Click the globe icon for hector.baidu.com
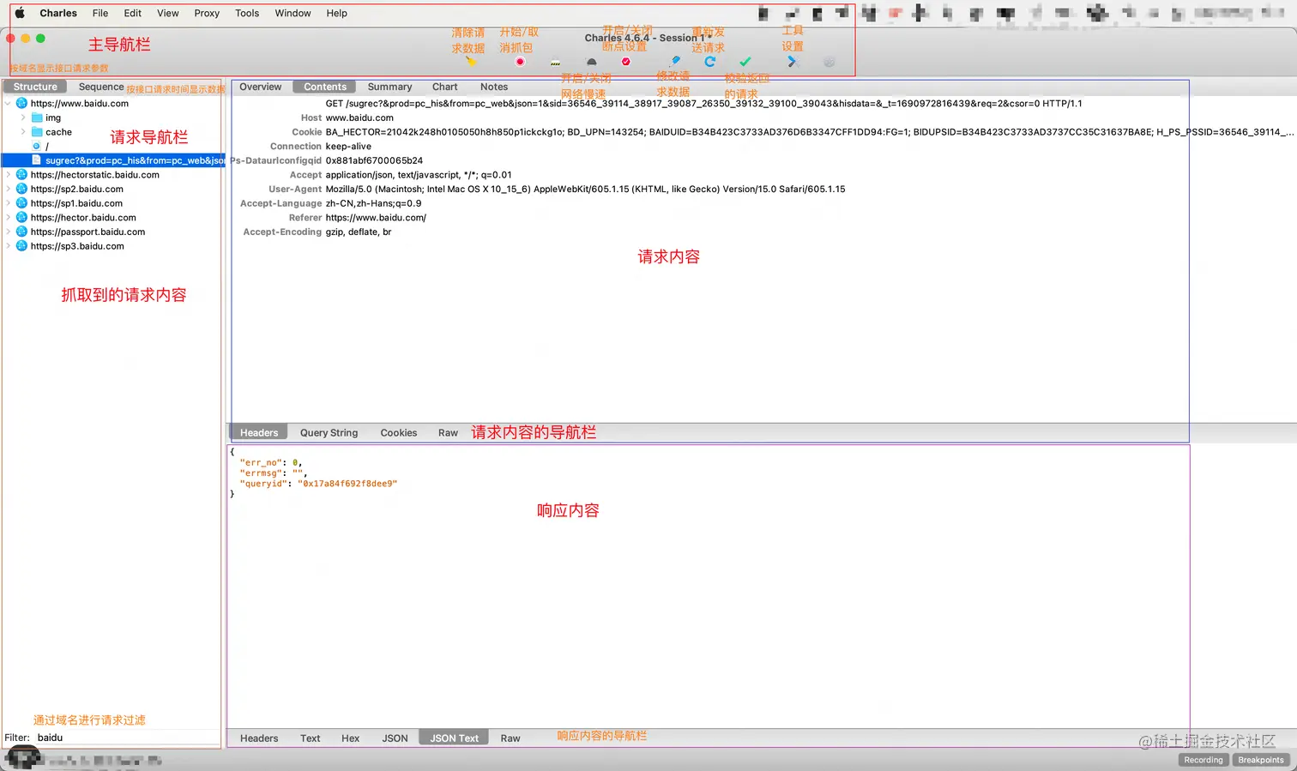Image resolution: width=1297 pixels, height=771 pixels. [22, 217]
